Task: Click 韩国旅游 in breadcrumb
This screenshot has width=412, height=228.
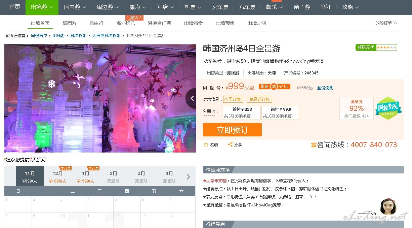Action: (x=79, y=36)
